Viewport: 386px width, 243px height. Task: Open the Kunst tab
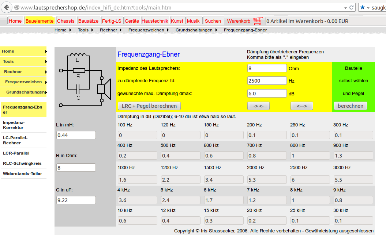coord(177,21)
